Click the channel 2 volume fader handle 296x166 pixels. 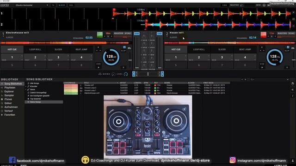[160, 68]
